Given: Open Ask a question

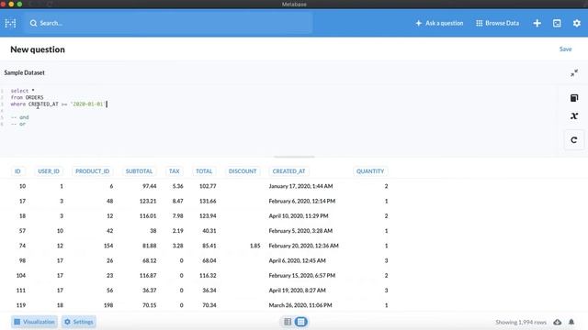Looking at the screenshot, I should pos(439,23).
